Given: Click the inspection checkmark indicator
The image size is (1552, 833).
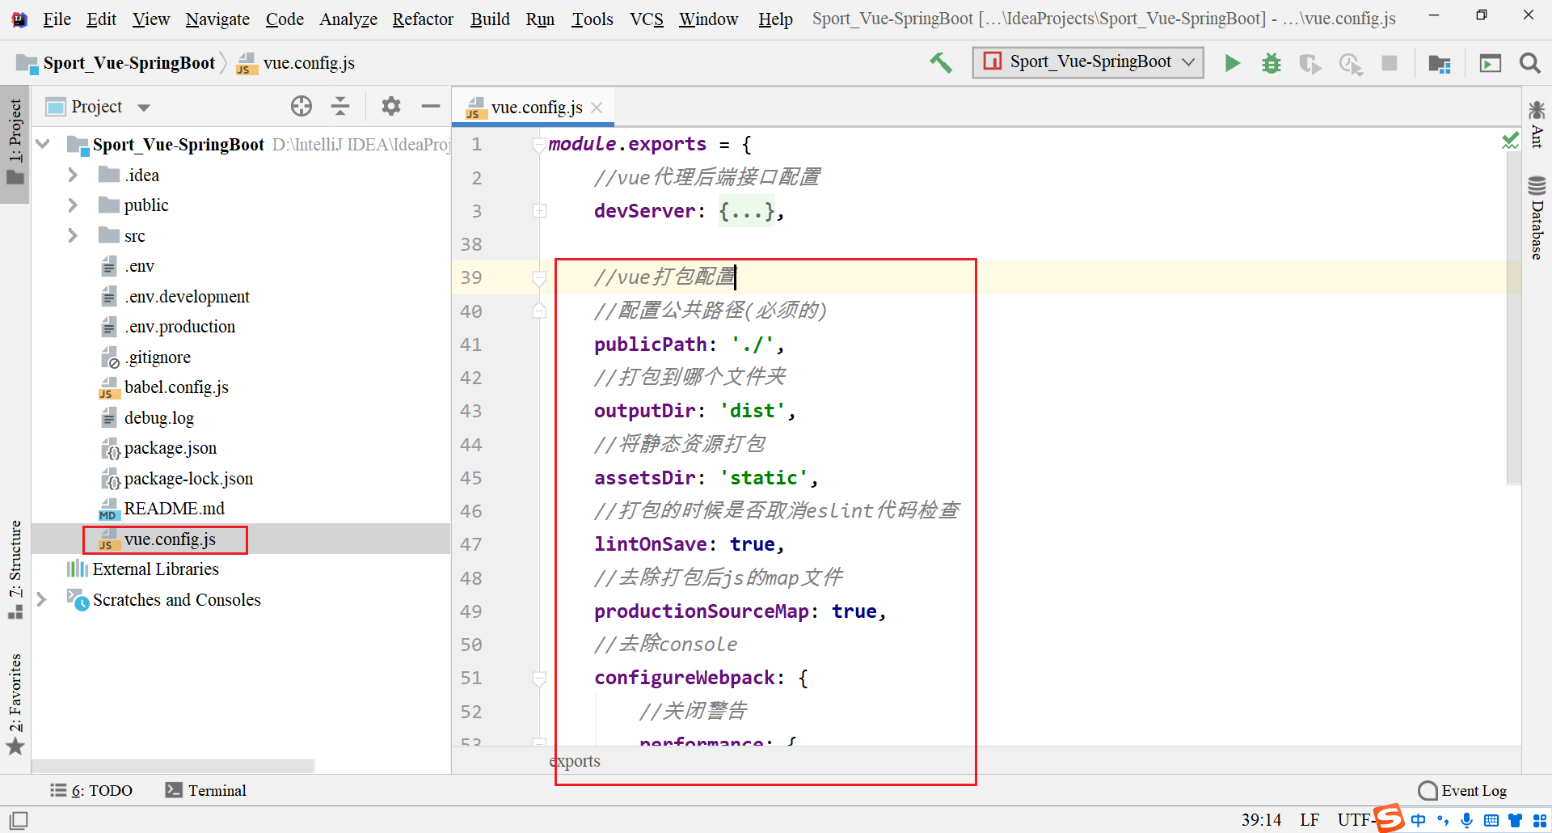Looking at the screenshot, I should click(x=1510, y=141).
